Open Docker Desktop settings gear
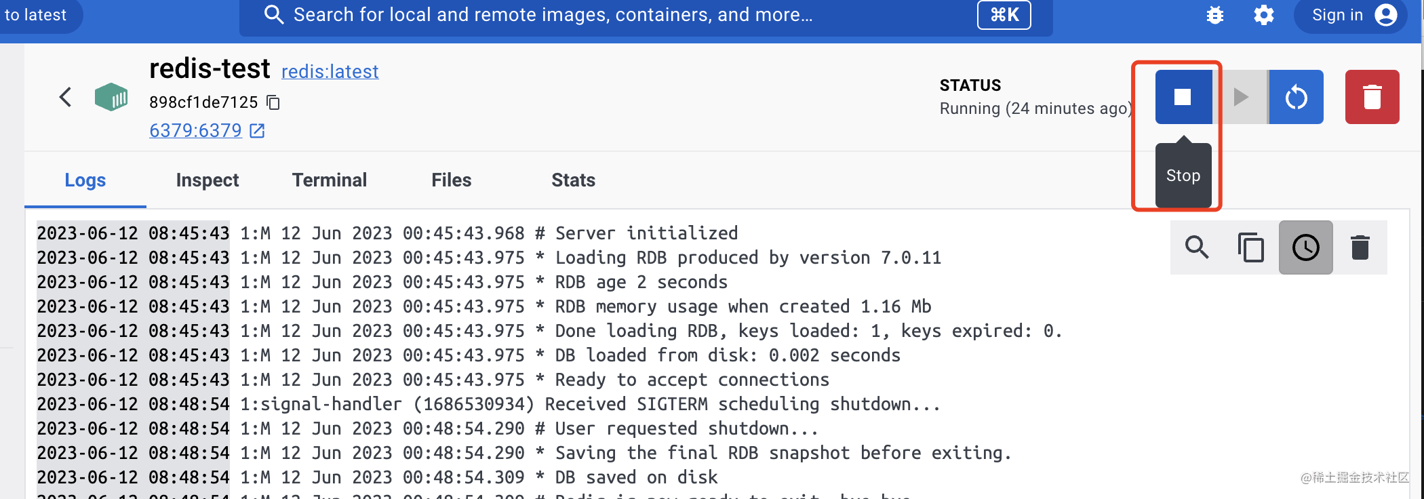 pyautogui.click(x=1263, y=15)
